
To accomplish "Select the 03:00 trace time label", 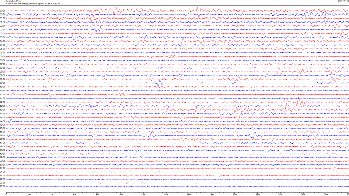I will (3, 33).
